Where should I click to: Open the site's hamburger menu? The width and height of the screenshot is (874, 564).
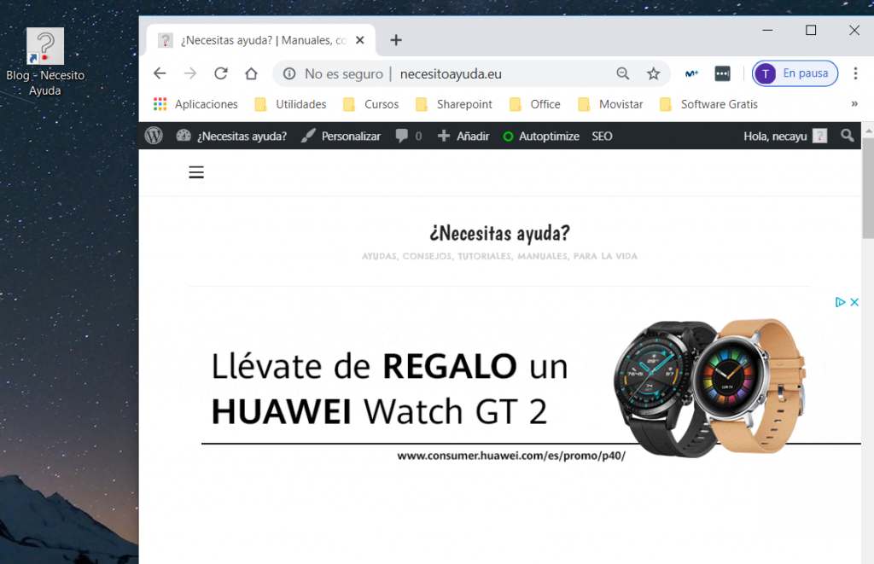196,172
